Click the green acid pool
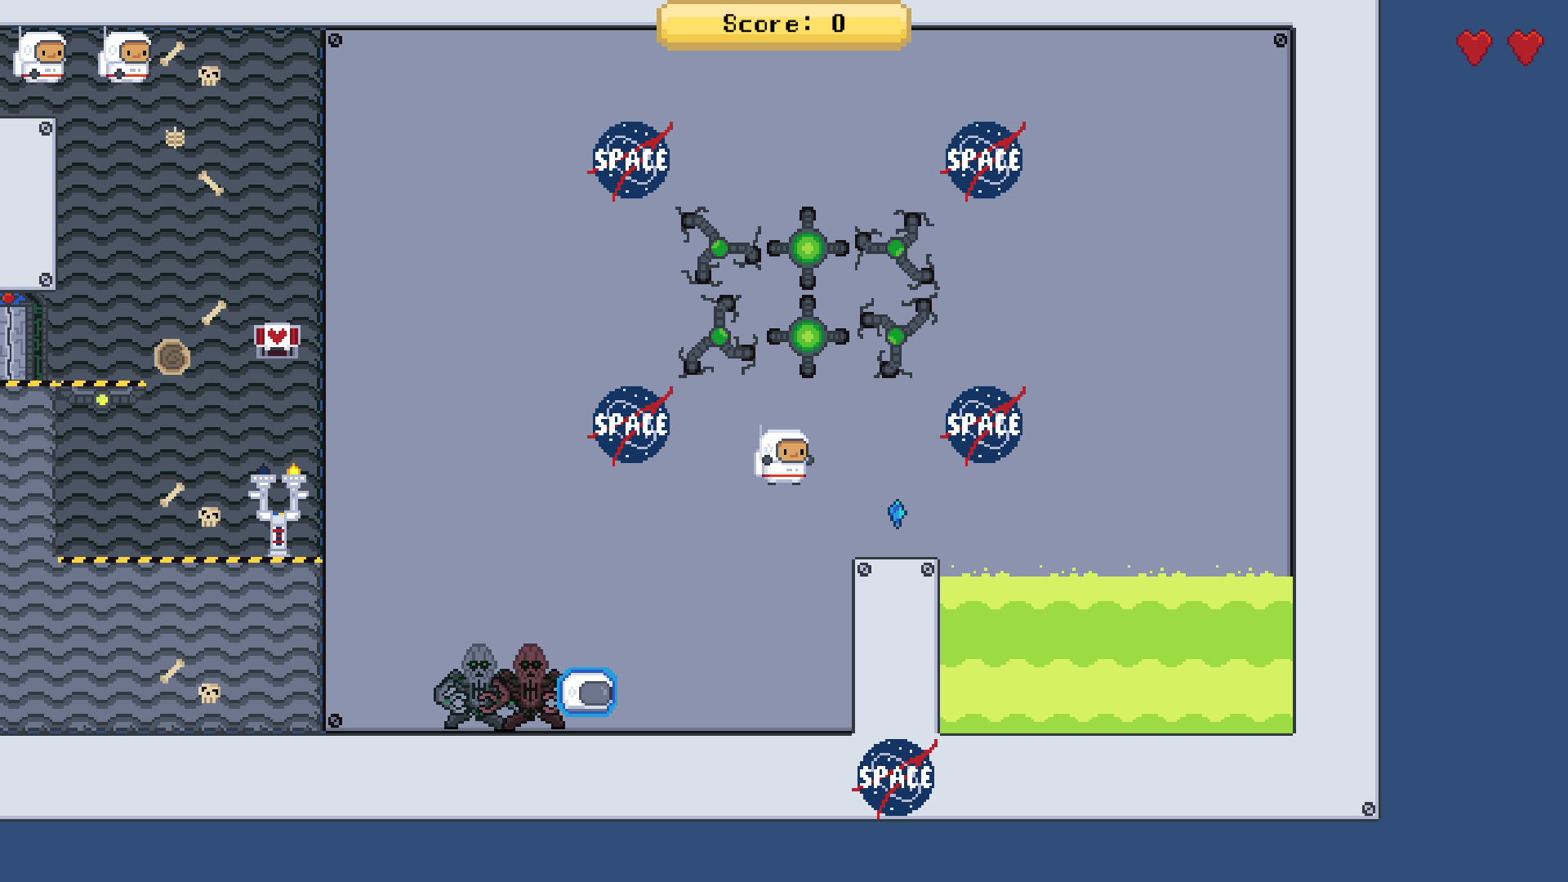 click(1116, 653)
